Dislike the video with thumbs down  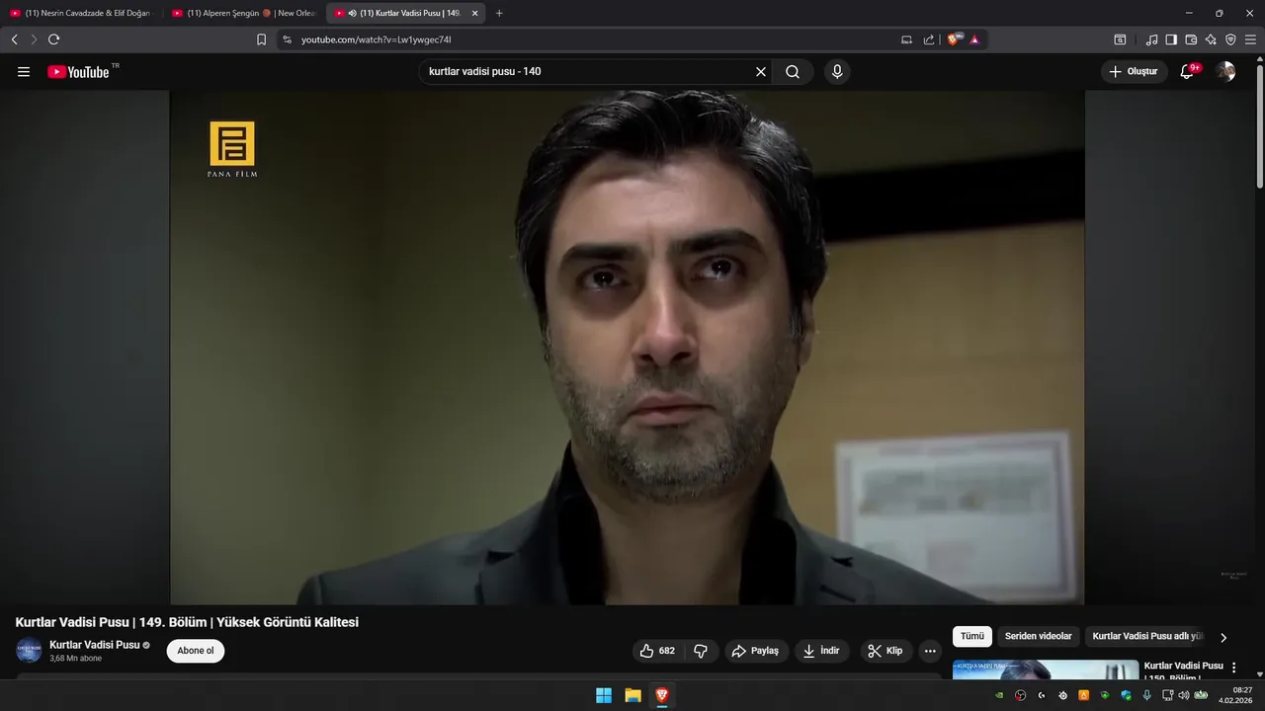pyautogui.click(x=701, y=651)
